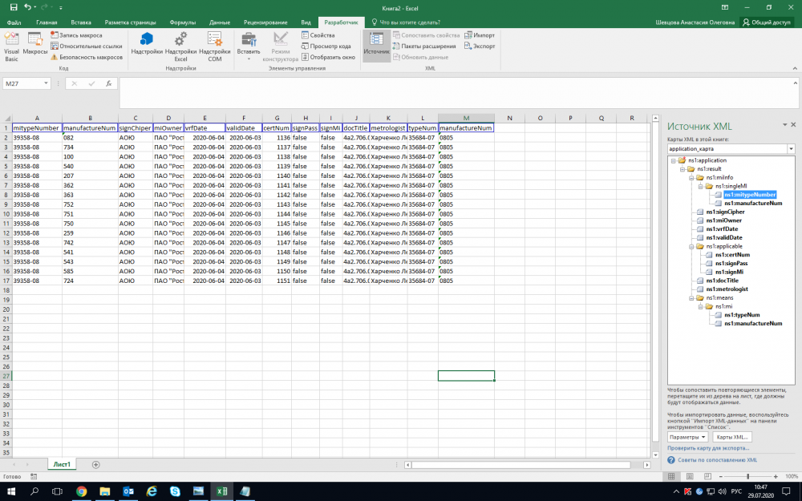Click Экспорт in the XML group

(x=480, y=46)
